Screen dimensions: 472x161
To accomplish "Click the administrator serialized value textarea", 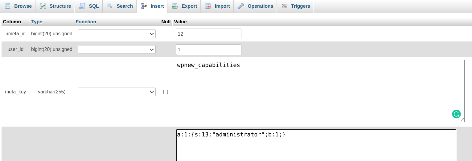I will (x=316, y=145).
